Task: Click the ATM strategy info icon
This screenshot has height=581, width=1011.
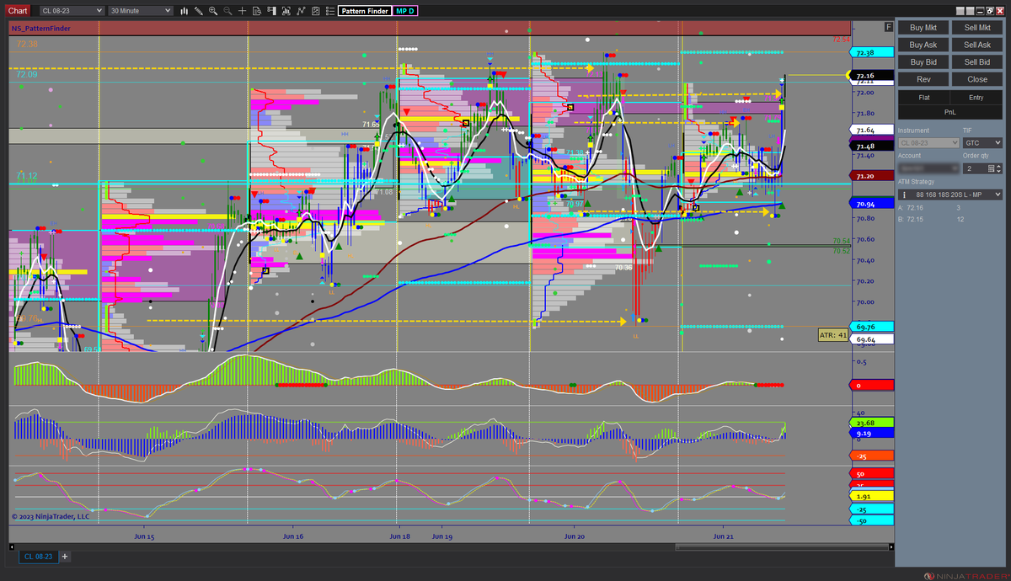Action: tap(904, 195)
